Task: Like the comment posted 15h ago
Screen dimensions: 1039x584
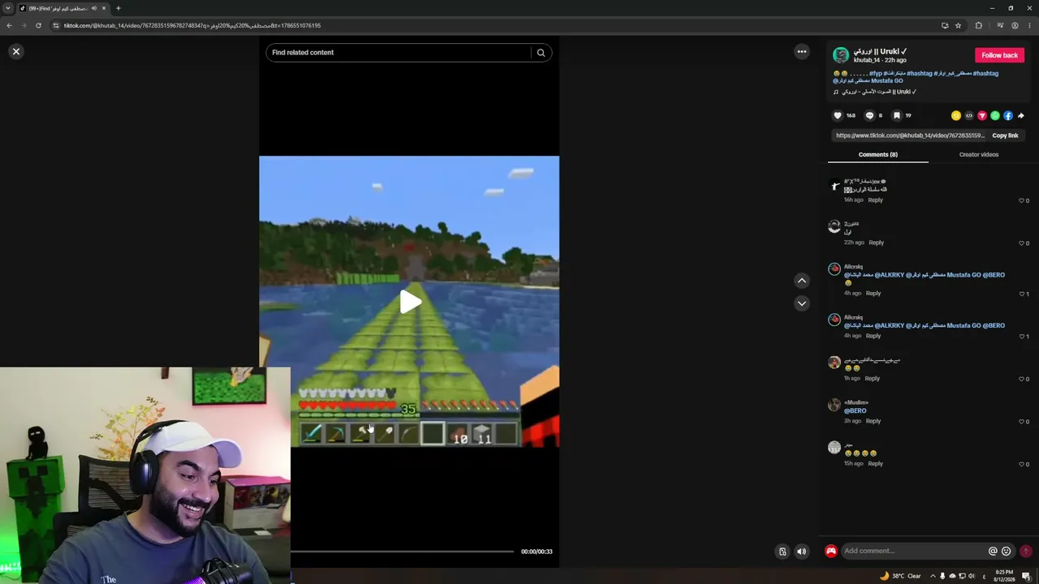Action: point(1022,464)
